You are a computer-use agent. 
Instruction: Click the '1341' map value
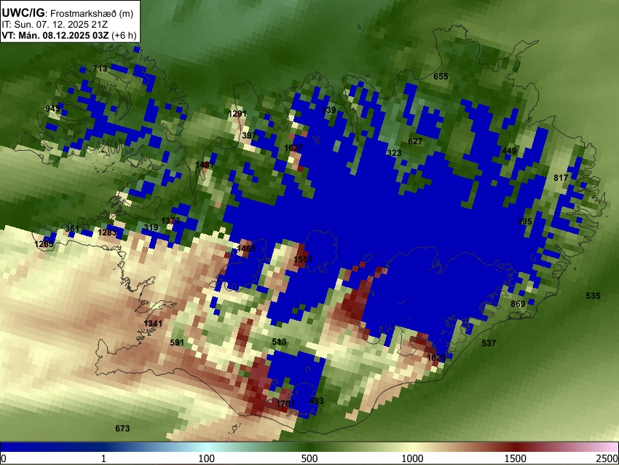[x=153, y=324]
